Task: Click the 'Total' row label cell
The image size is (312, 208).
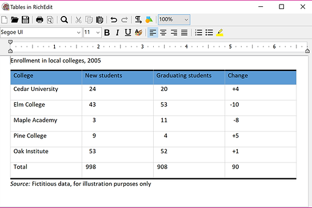Action: click(x=46, y=170)
